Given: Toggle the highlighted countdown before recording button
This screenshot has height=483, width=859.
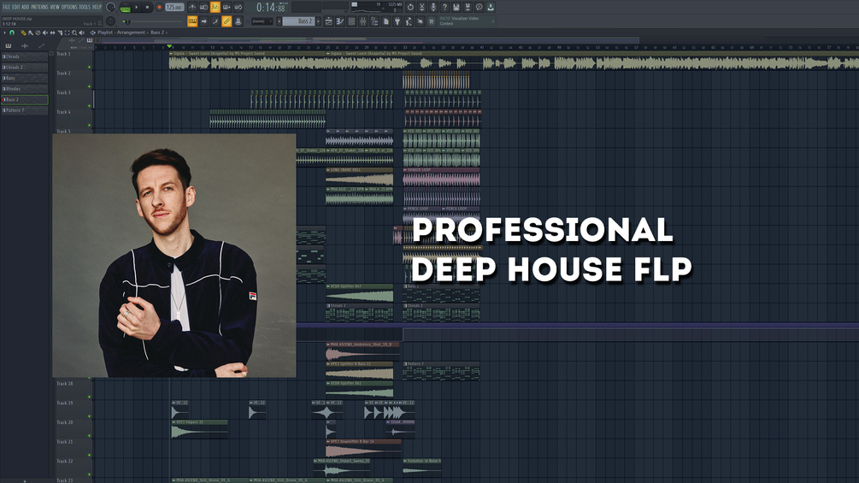Looking at the screenshot, I should [x=215, y=7].
